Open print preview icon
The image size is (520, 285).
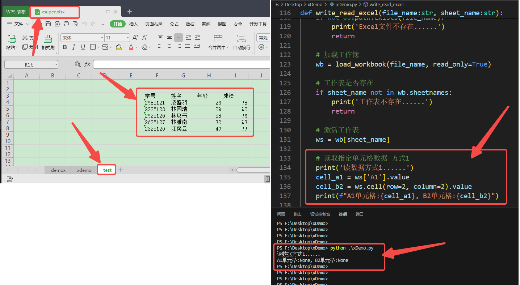[75, 24]
